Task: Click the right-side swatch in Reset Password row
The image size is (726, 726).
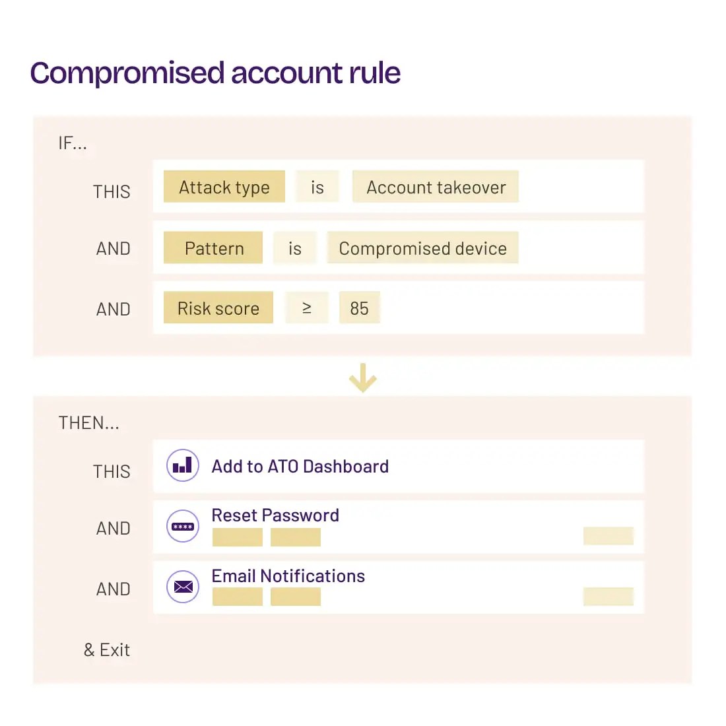Action: [608, 536]
